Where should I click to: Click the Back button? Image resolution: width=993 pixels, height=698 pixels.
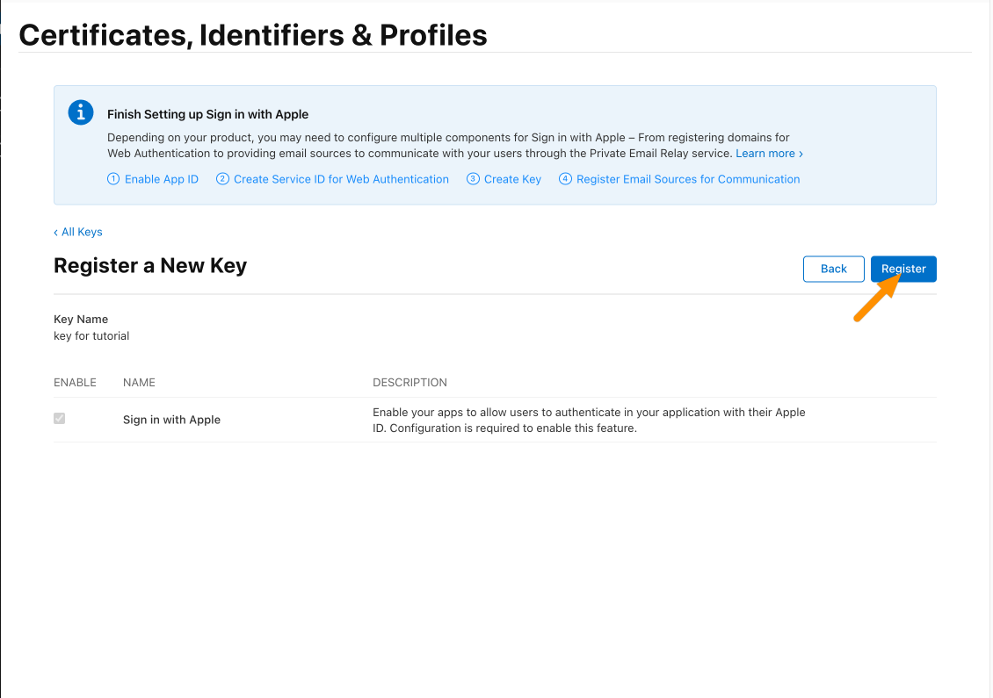tap(833, 269)
